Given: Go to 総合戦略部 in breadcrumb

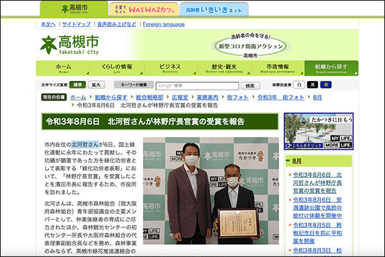Looking at the screenshot, I should point(150,98).
